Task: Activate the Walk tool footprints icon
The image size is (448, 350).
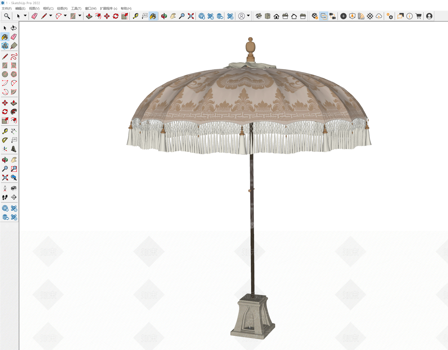Action: [x=5, y=197]
